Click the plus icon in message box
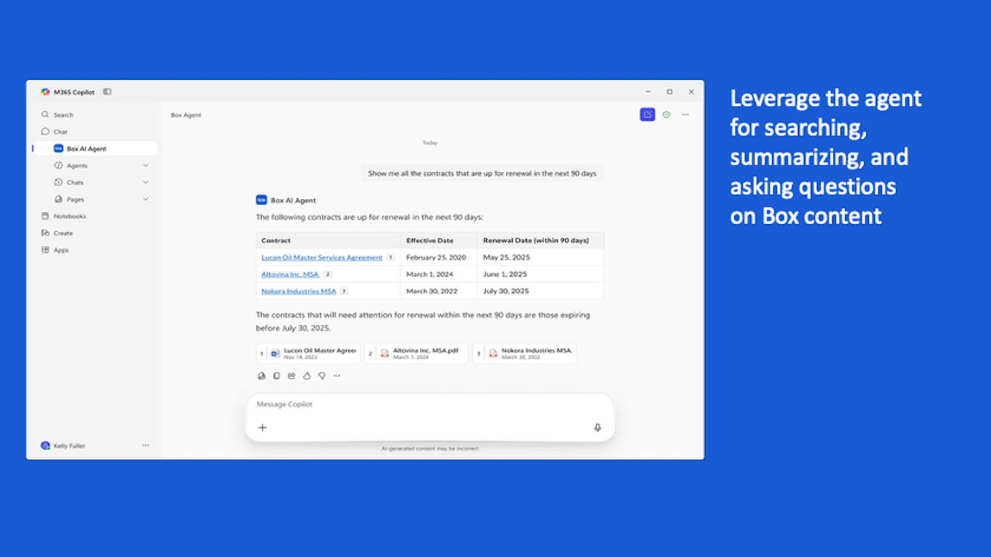This screenshot has width=991, height=557. 263,428
